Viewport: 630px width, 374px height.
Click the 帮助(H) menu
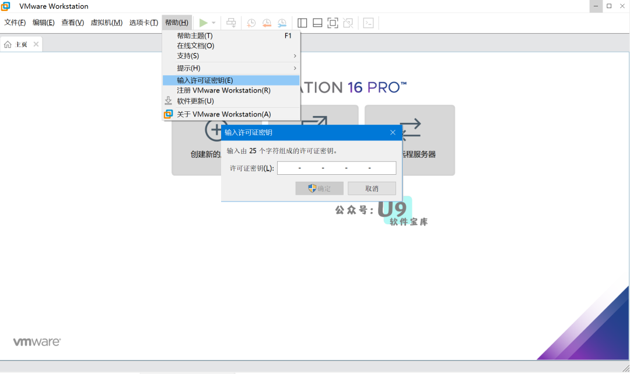(177, 23)
